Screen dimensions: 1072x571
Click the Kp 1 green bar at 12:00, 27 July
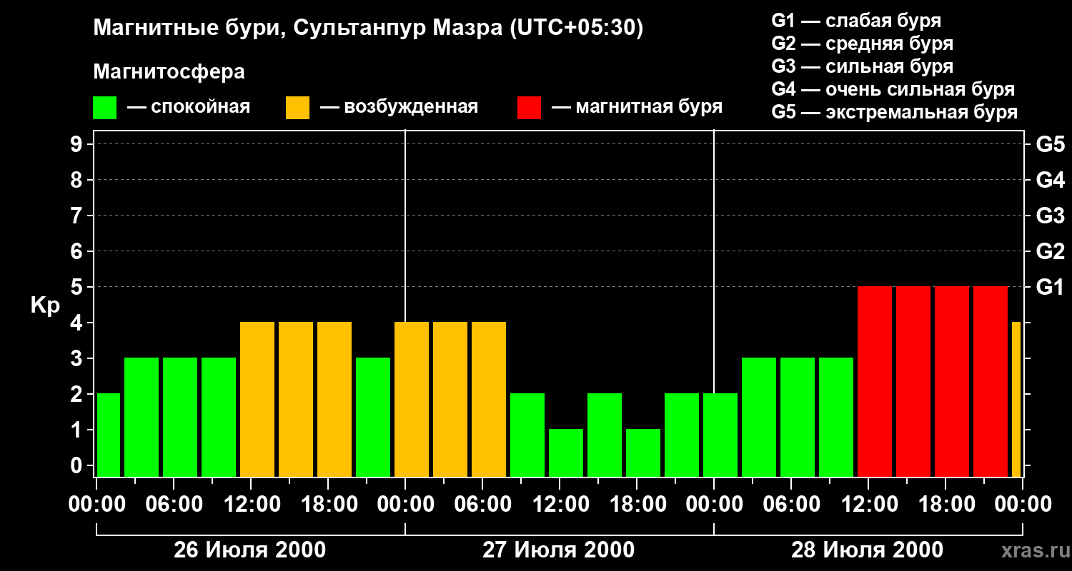point(566,453)
